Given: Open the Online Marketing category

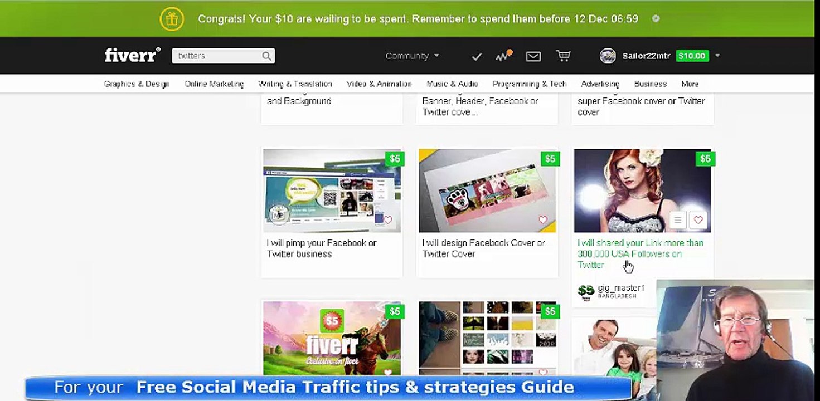Looking at the screenshot, I should point(214,84).
